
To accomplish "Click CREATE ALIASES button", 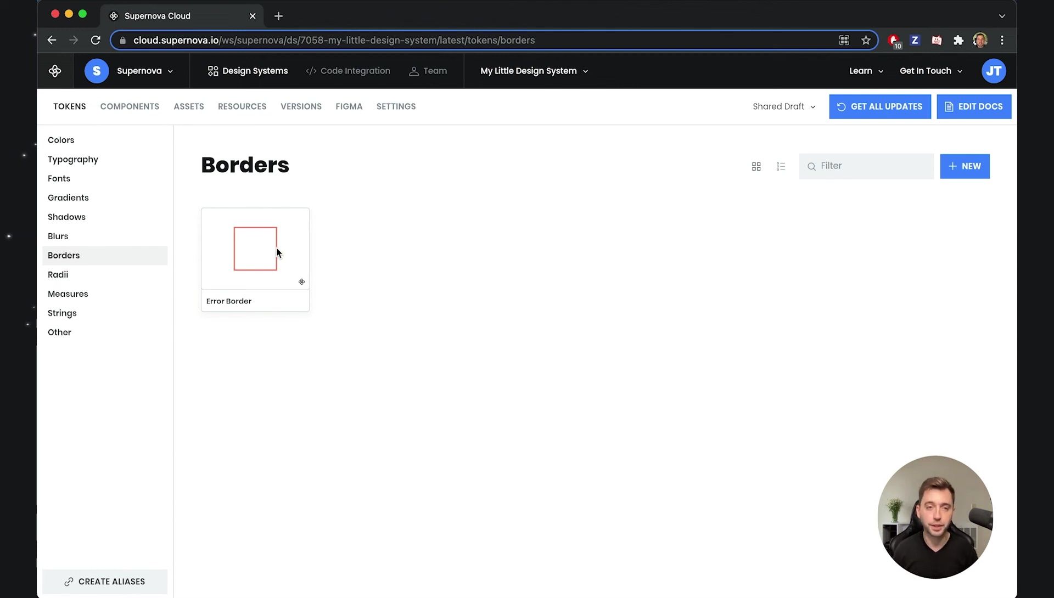I will click(105, 582).
